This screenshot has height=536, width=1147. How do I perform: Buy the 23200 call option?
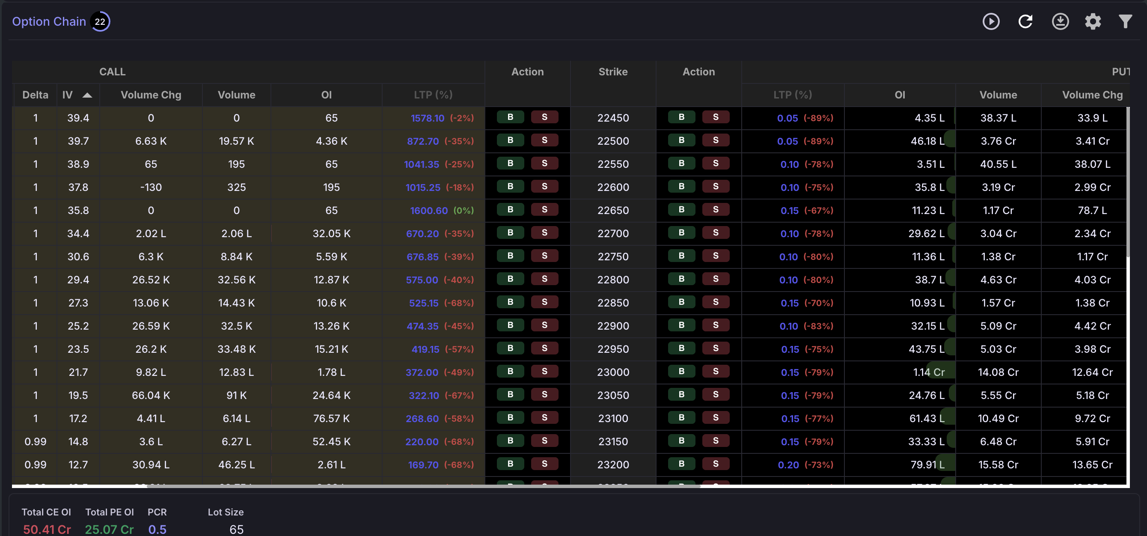(510, 465)
